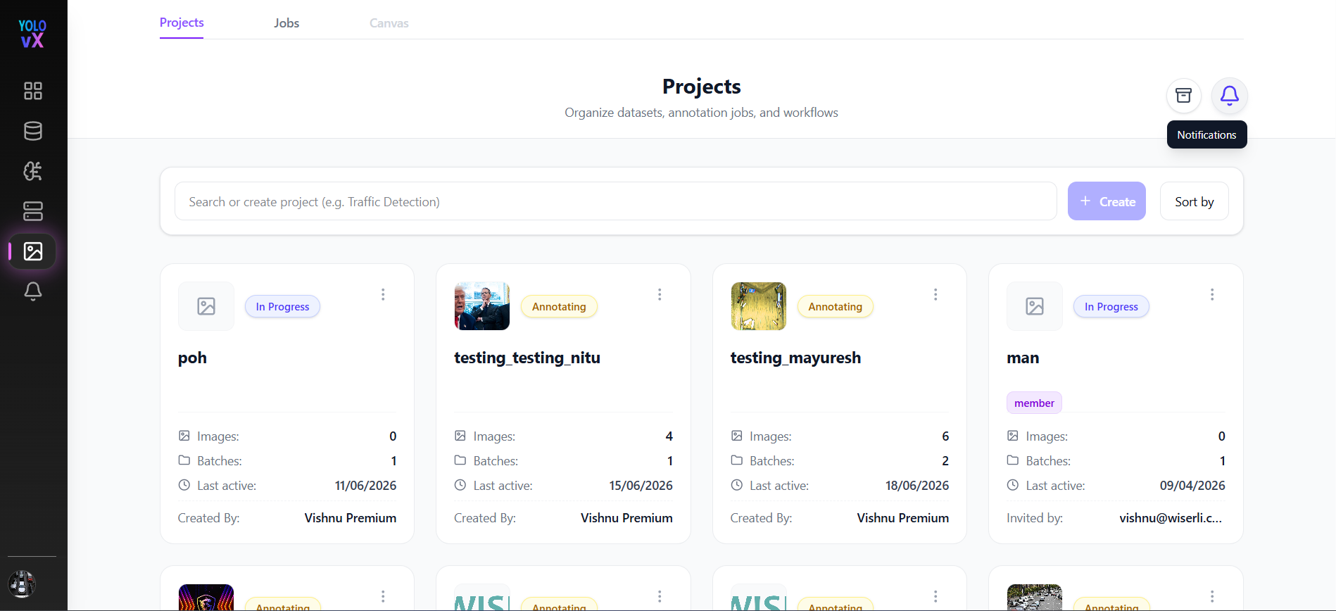The image size is (1336, 611).
Task: Click the YOLO vX logo
Action: [x=32, y=34]
